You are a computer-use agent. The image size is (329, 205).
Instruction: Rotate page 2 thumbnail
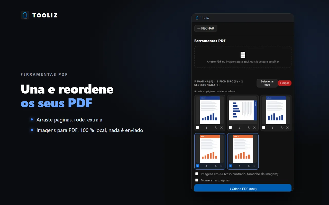point(249,128)
